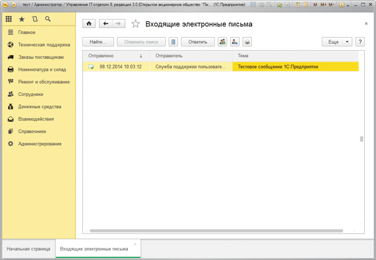Open Главное section

[x=27, y=32]
